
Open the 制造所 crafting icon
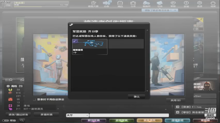point(146,4)
